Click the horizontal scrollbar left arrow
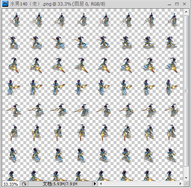 coord(101,184)
